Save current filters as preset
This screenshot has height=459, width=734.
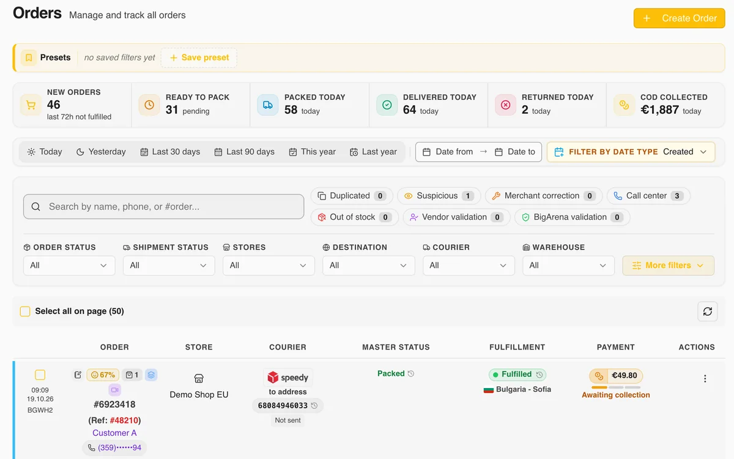[199, 58]
